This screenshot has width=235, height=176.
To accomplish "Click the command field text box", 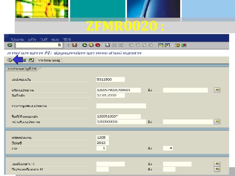I will pos(37,45).
